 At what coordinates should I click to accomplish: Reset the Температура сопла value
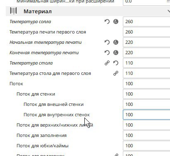coord(107,22)
